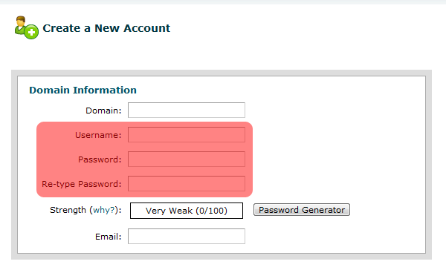
Task: Click the Domain Information section title
Action: point(83,90)
